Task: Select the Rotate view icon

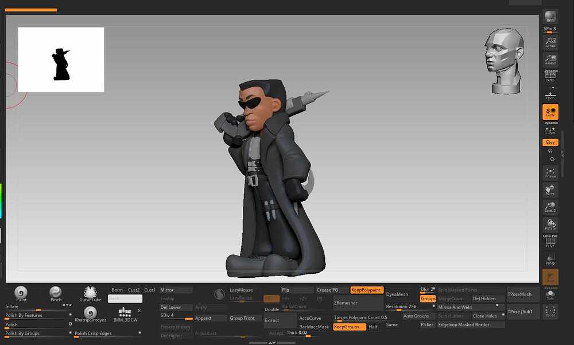Action: (550, 224)
